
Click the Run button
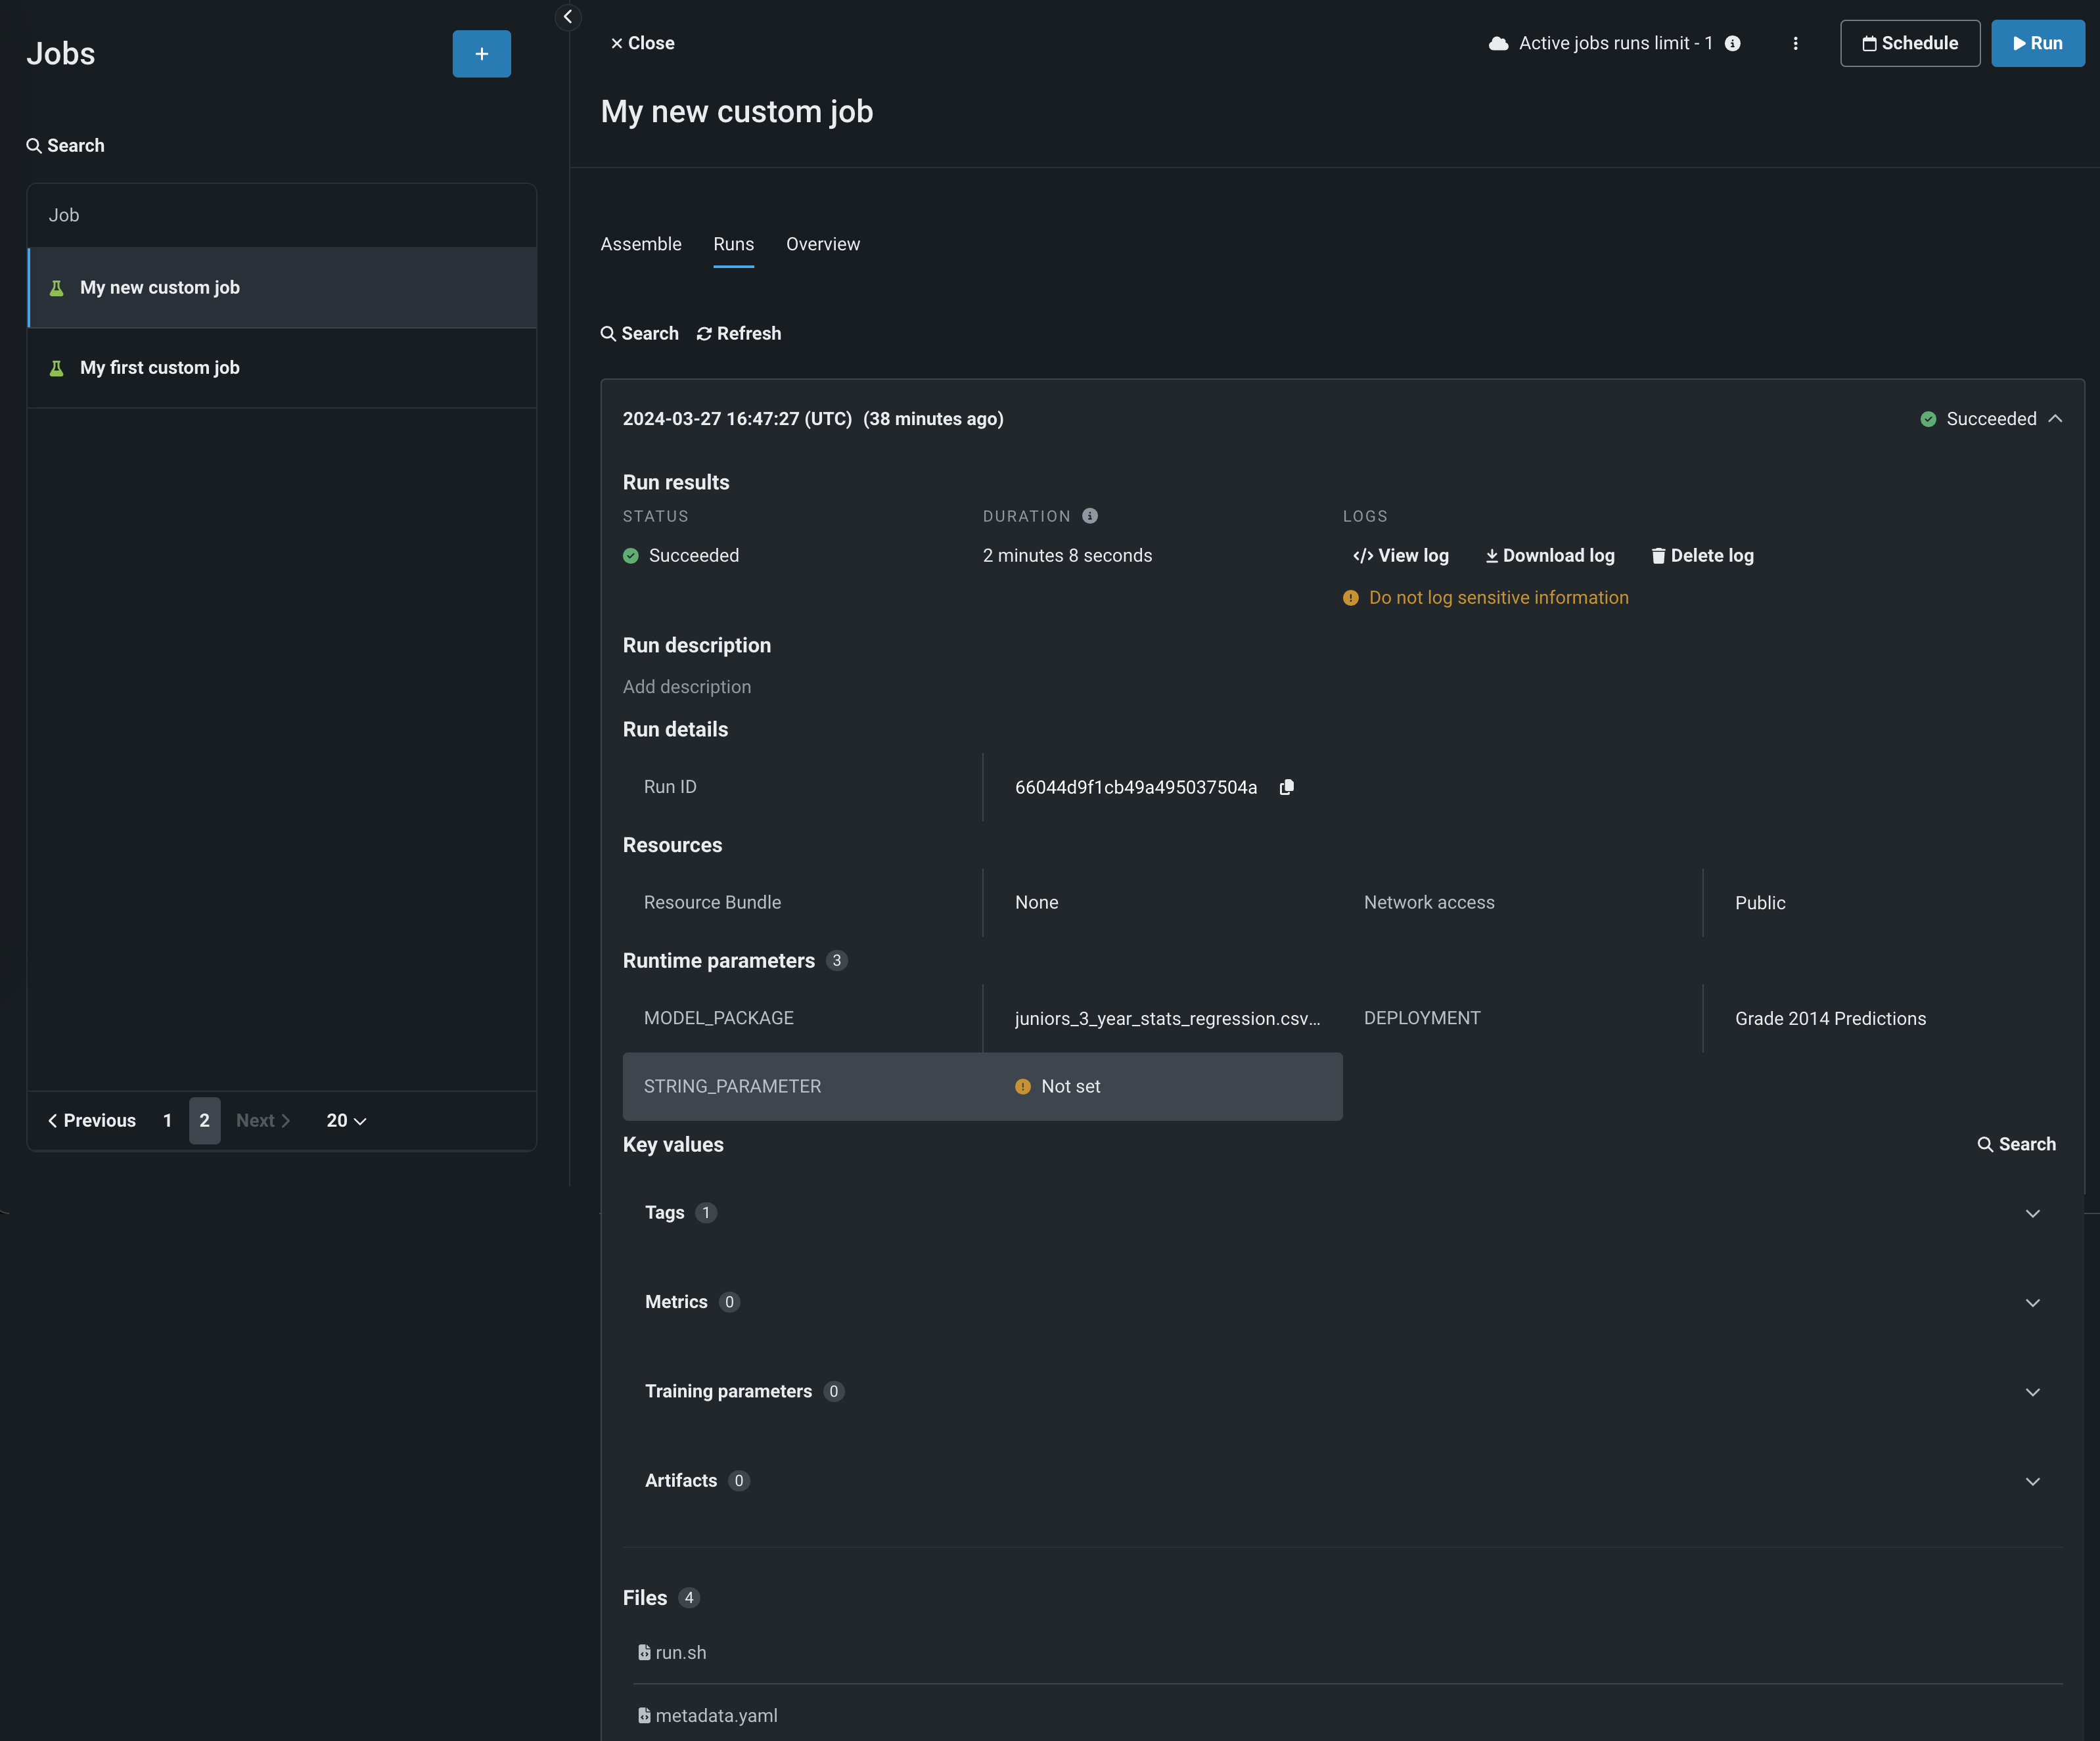pos(2037,43)
